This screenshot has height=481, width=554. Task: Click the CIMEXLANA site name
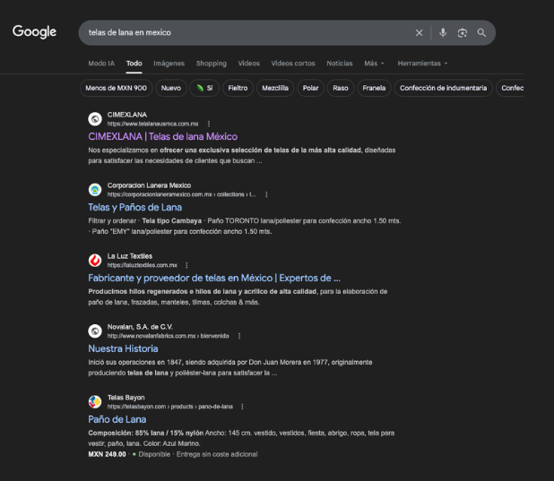click(127, 115)
